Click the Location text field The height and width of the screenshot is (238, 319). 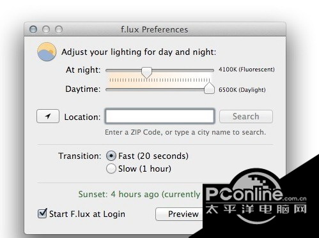pyautogui.click(x=160, y=116)
